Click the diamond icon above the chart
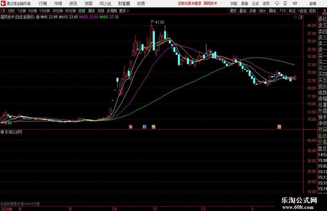 click(x=295, y=17)
